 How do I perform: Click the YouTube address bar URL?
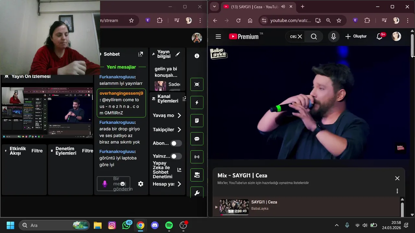(290, 20)
